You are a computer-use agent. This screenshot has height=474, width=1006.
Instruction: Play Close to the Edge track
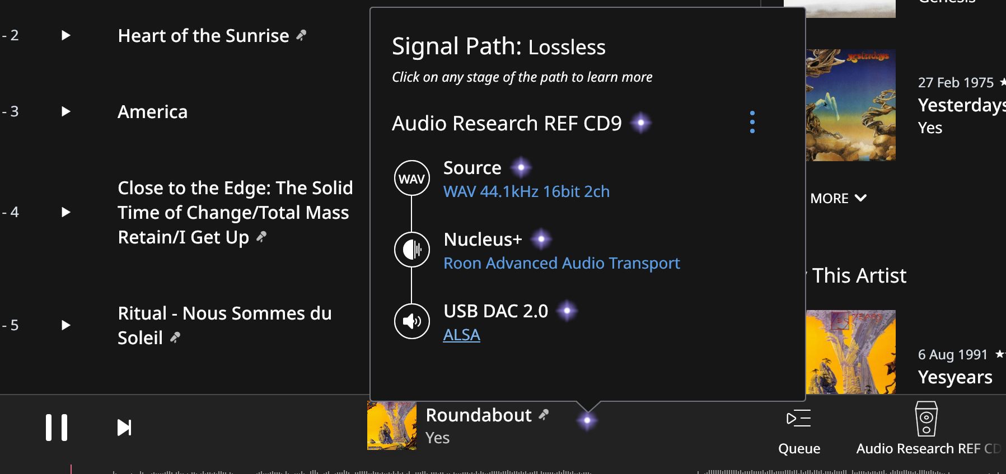[x=66, y=212]
